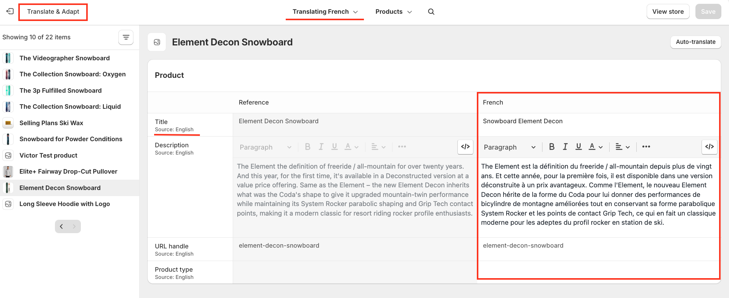Viewport: 729px width, 298px height.
Task: Click bold icon in Reference editor
Action: [307, 147]
